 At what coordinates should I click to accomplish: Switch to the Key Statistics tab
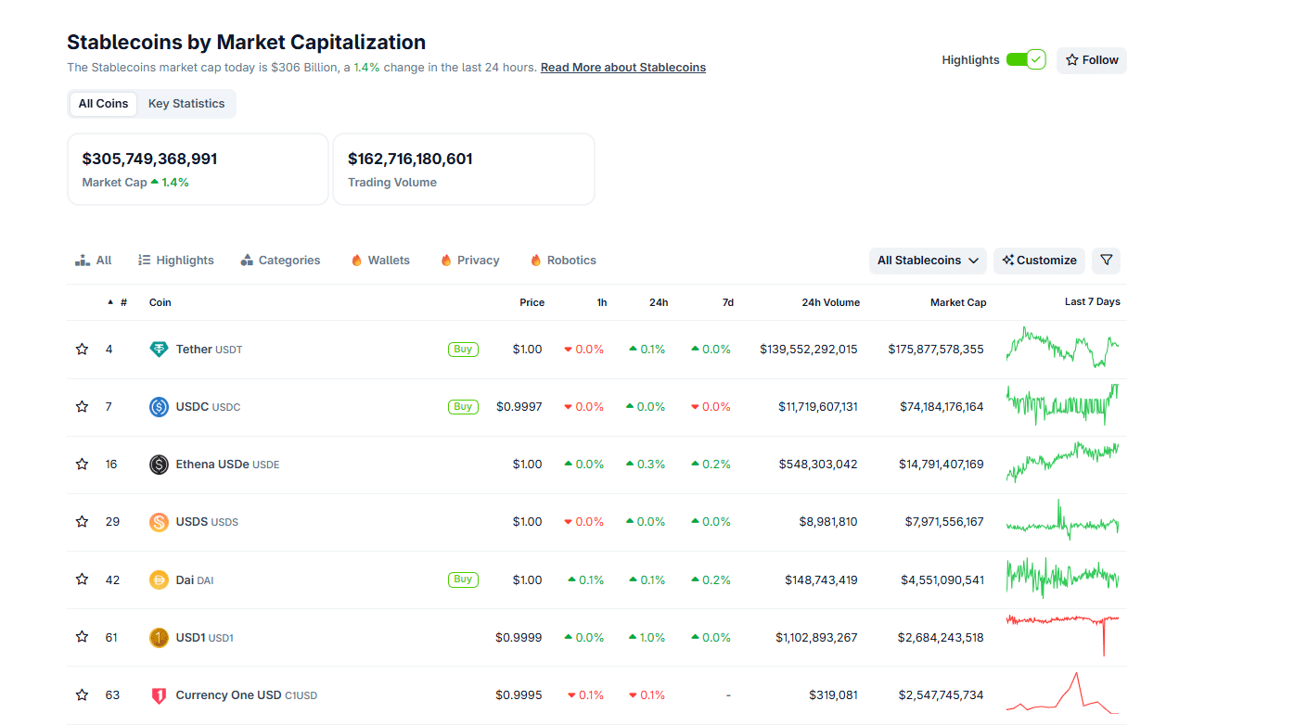pyautogui.click(x=186, y=103)
